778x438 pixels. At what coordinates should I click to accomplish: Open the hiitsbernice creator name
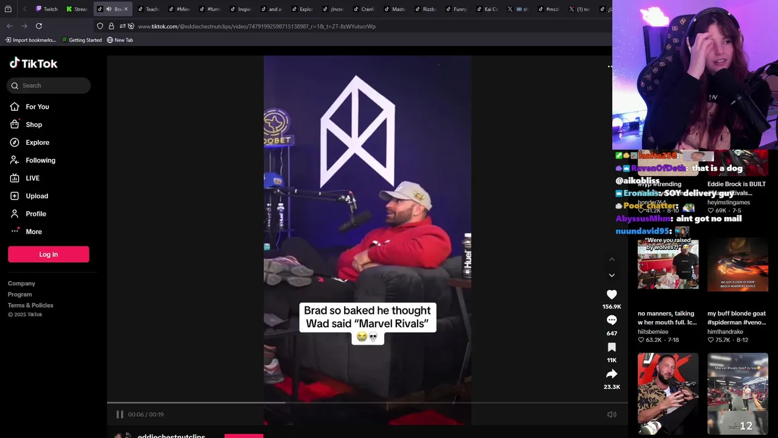tap(653, 332)
